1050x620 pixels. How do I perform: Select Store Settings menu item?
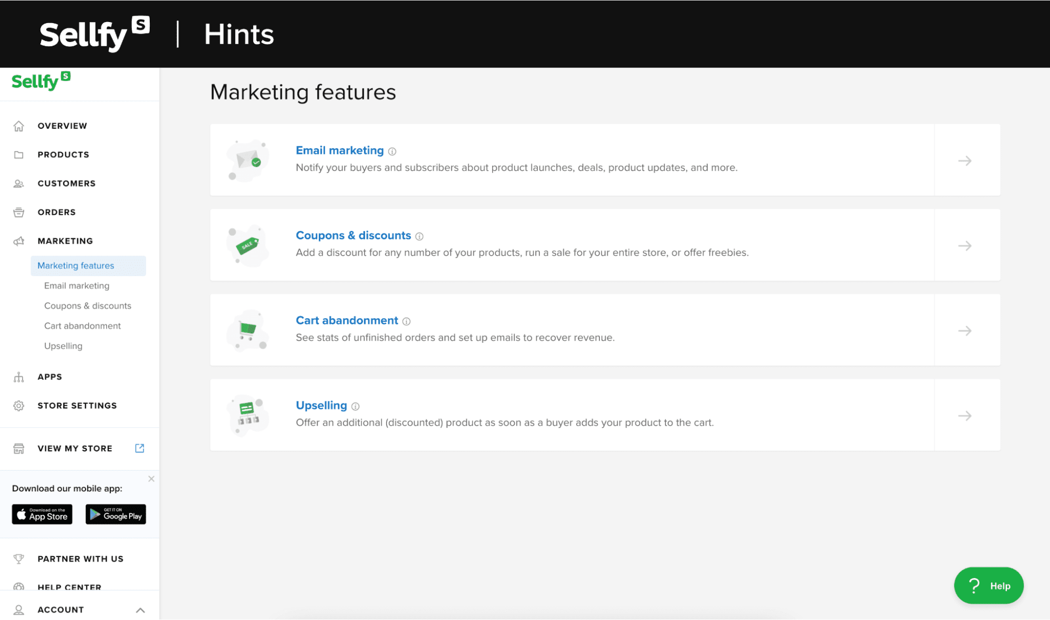(x=78, y=405)
